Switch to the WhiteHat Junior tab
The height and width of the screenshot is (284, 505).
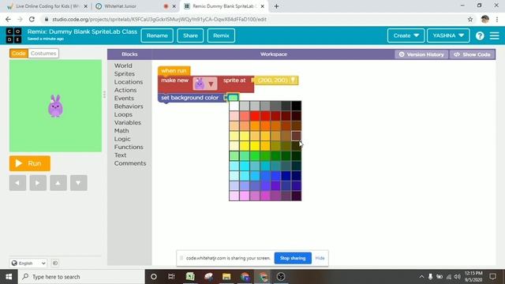(x=135, y=6)
